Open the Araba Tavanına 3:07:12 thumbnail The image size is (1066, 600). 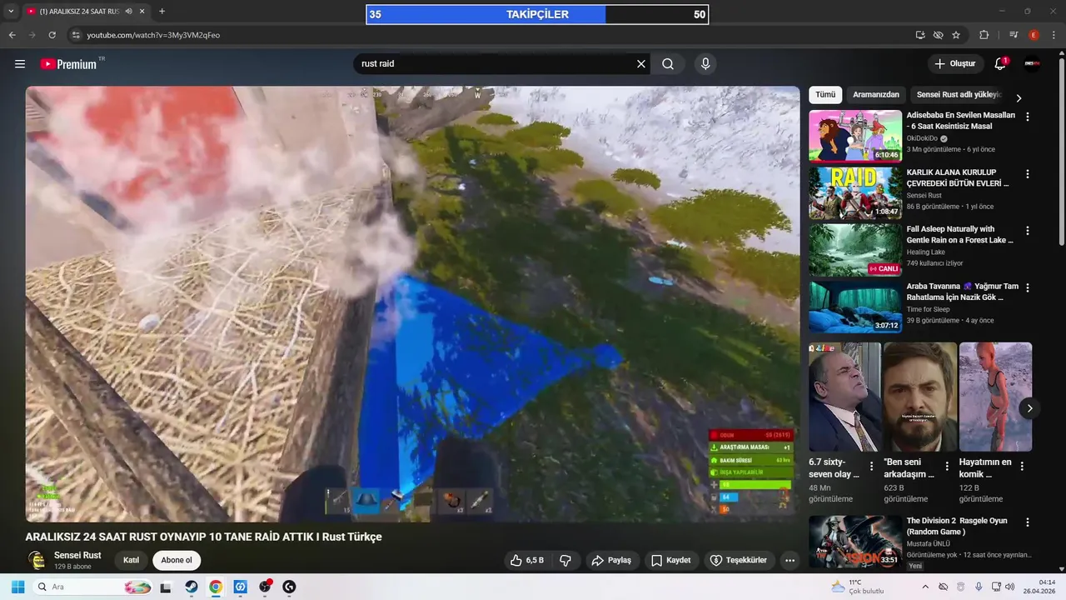(x=855, y=306)
